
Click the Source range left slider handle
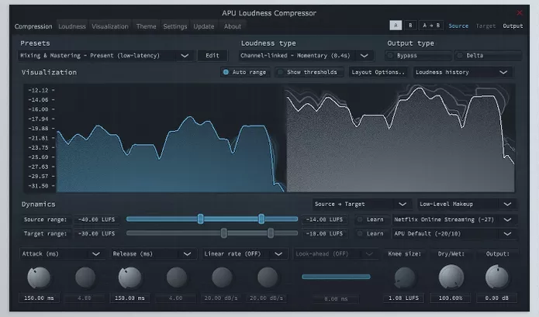click(x=200, y=219)
